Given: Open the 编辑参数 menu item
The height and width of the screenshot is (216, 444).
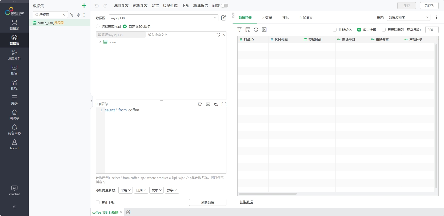Looking at the screenshot, I should [x=121, y=6].
